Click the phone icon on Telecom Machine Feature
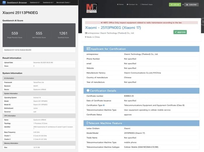The width and height of the screenshot is (204, 152). [x=87, y=123]
